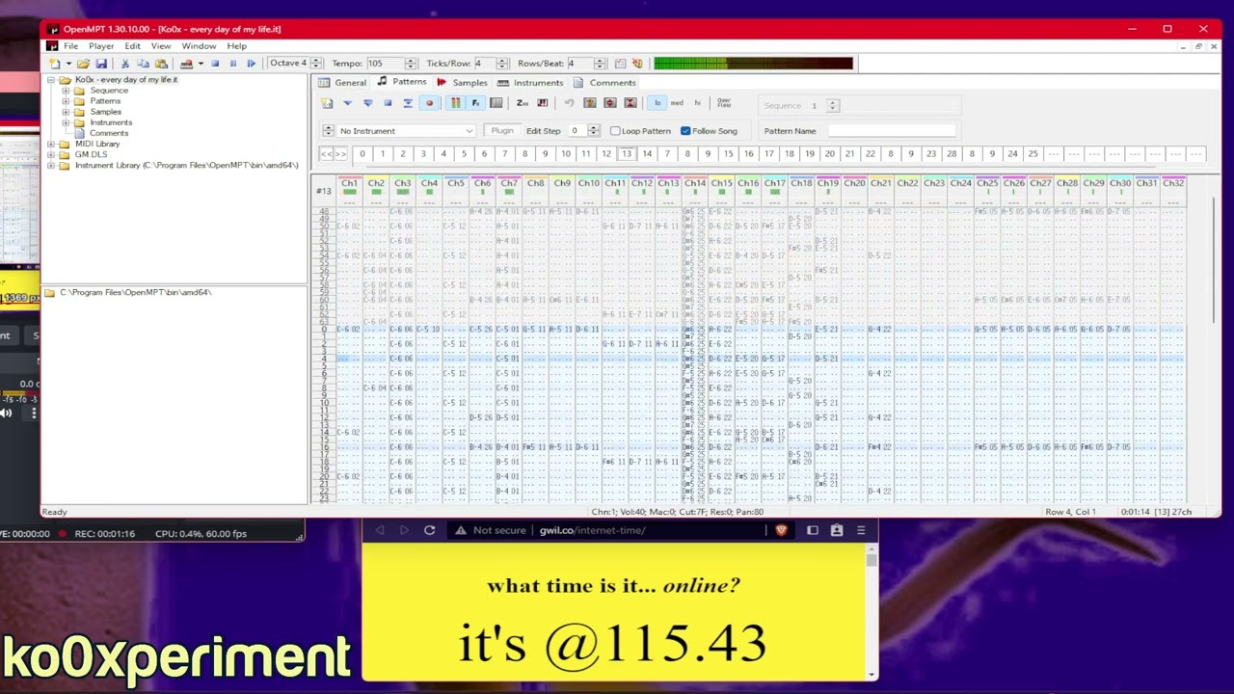Toggle the pattern record button
Viewport: 1234px width, 694px height.
click(x=429, y=103)
